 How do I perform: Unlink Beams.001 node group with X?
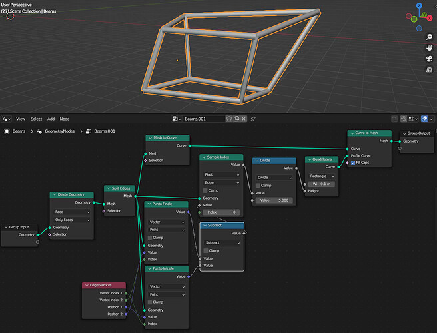[x=244, y=119]
